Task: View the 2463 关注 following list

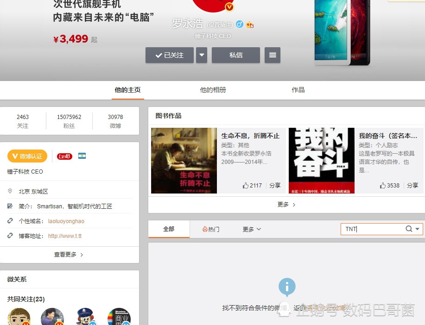Action: pos(23,121)
